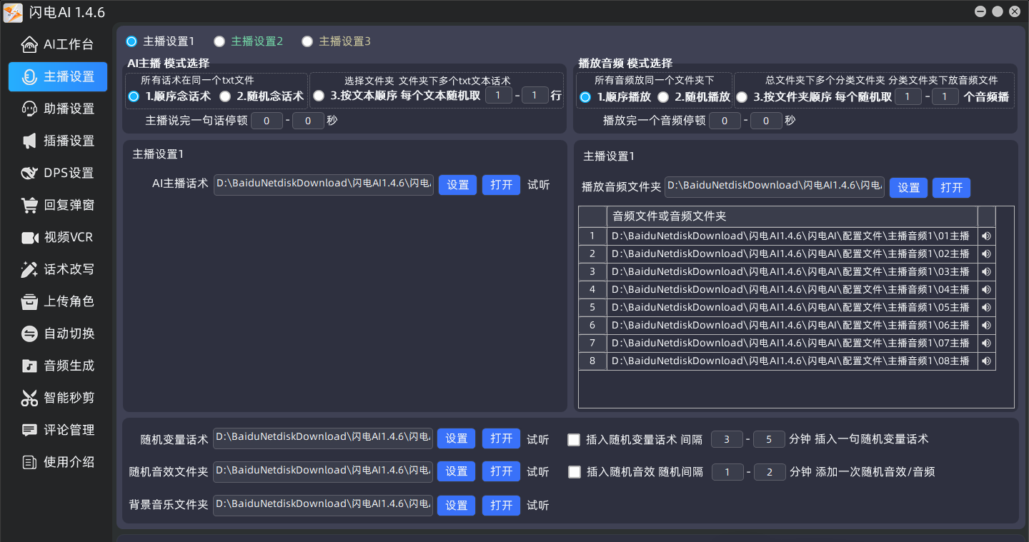Click 设置 button for AI主播话术
Screen dimensions: 1029x542
(x=457, y=185)
